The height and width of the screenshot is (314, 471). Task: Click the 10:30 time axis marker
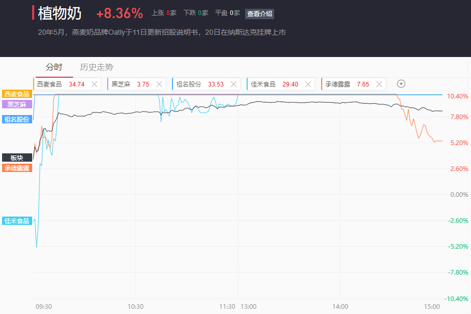(135, 306)
